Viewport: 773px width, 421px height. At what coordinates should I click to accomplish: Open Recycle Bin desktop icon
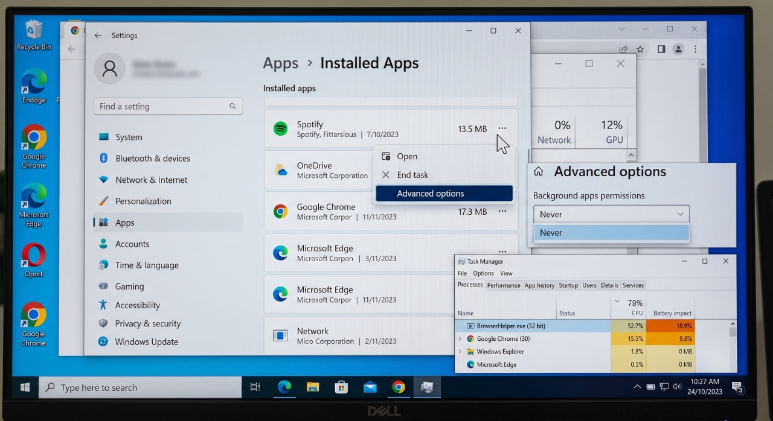(x=34, y=34)
